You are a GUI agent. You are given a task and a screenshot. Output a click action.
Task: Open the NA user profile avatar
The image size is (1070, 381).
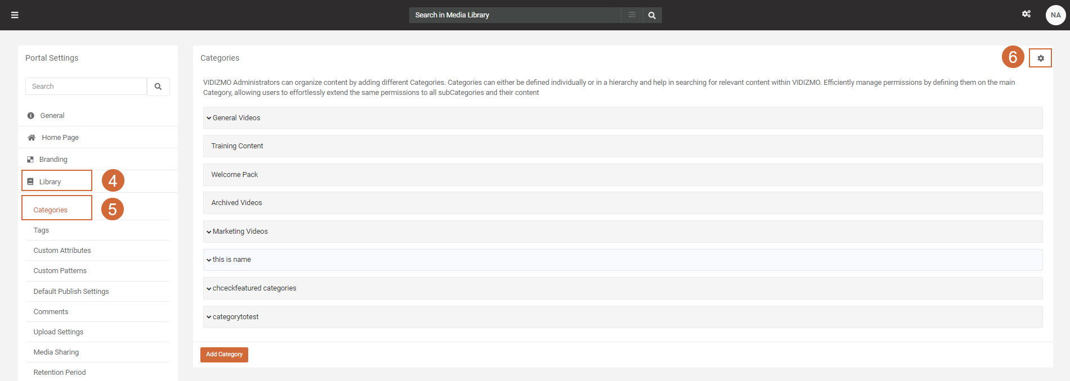tap(1055, 15)
